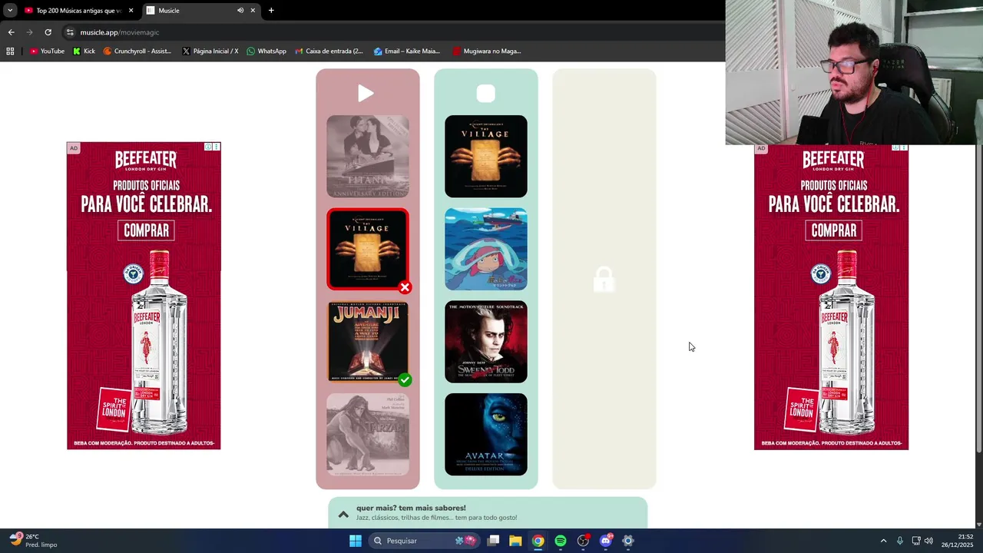
Task: Click COMPRAR in left Beefeater ad
Action: [146, 230]
